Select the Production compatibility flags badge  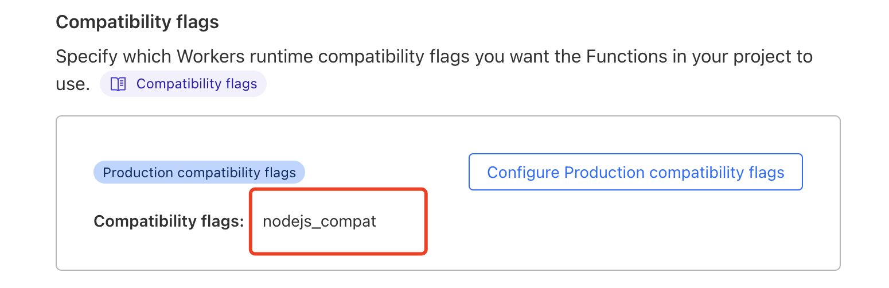(199, 172)
